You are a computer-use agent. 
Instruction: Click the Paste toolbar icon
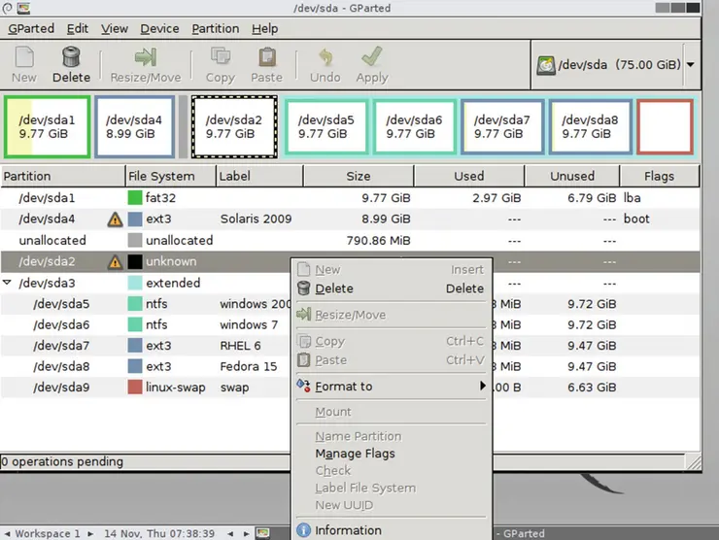(x=266, y=58)
